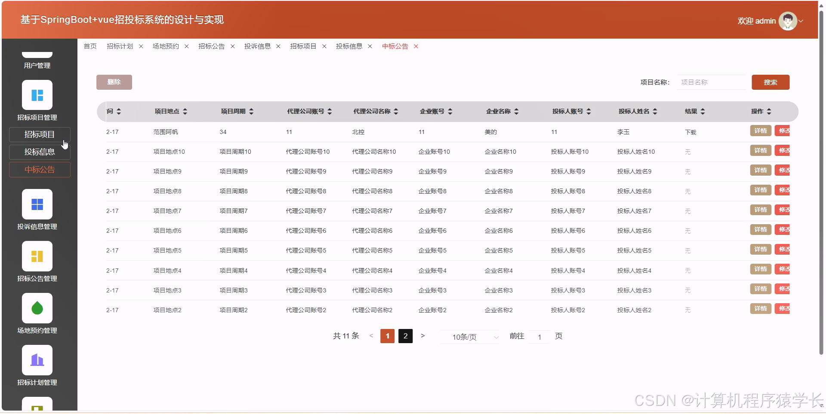Click the admin avatar in the header
The image size is (826, 414).
coord(788,20)
